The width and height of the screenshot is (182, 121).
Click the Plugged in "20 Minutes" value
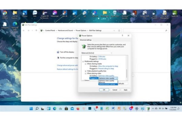click(x=102, y=59)
